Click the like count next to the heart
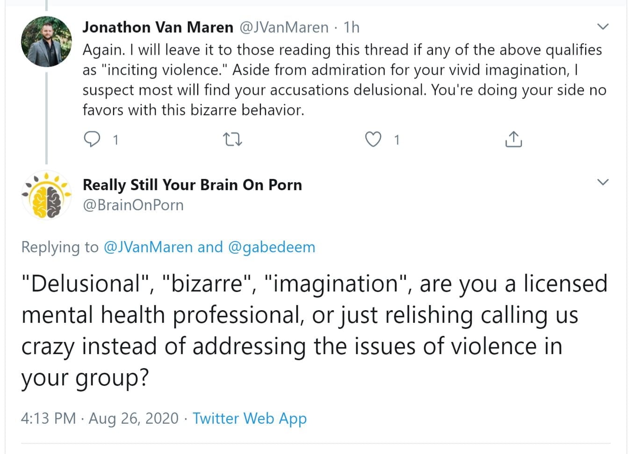The height and width of the screenshot is (454, 632). (x=396, y=140)
